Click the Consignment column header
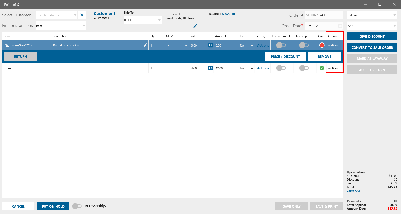Screen dimensions: 401x214 281,36
